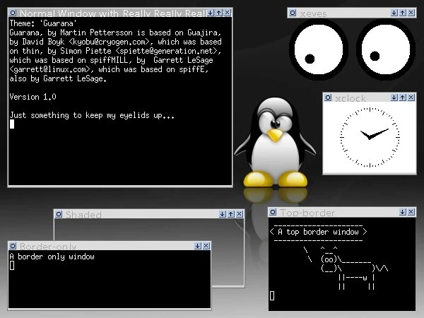Click the cursor block in Normal Window terminal
424x318 pixels.
(x=12, y=124)
